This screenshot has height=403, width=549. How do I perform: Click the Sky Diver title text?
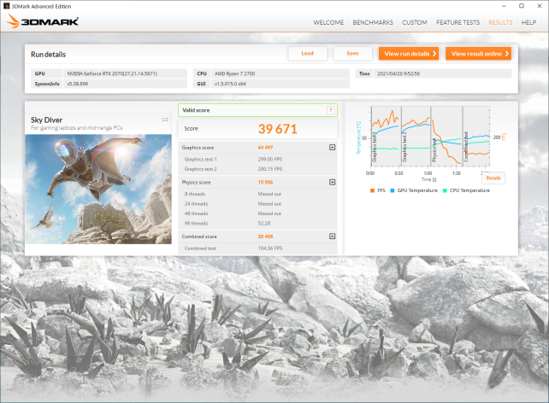[x=46, y=120]
